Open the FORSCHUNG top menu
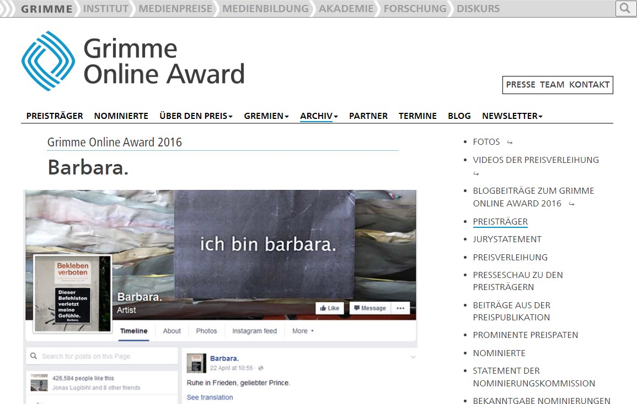 [x=415, y=8]
